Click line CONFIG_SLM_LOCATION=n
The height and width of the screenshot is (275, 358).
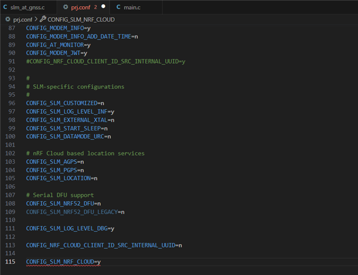(x=61, y=178)
